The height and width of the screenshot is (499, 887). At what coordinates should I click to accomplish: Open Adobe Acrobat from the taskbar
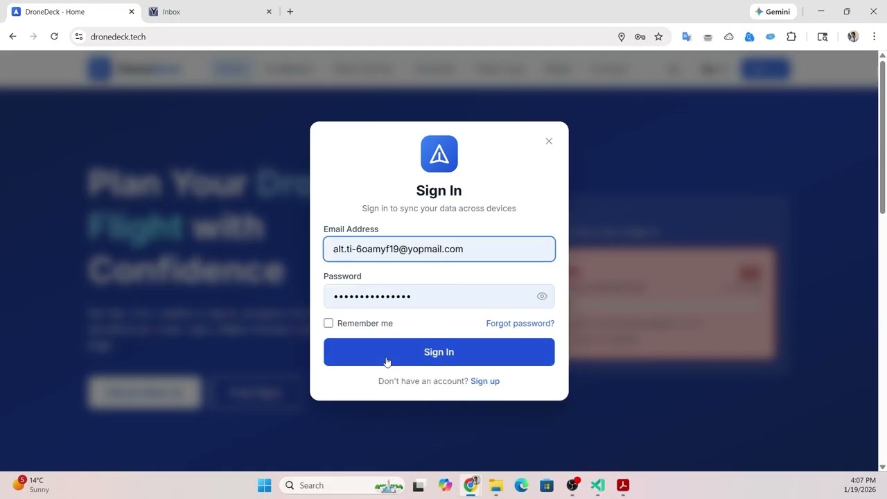623,485
